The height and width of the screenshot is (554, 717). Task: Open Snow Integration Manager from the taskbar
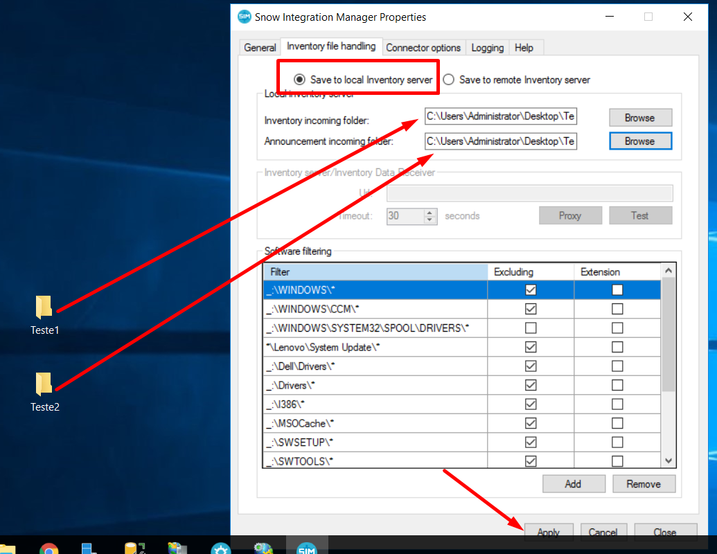point(307,546)
